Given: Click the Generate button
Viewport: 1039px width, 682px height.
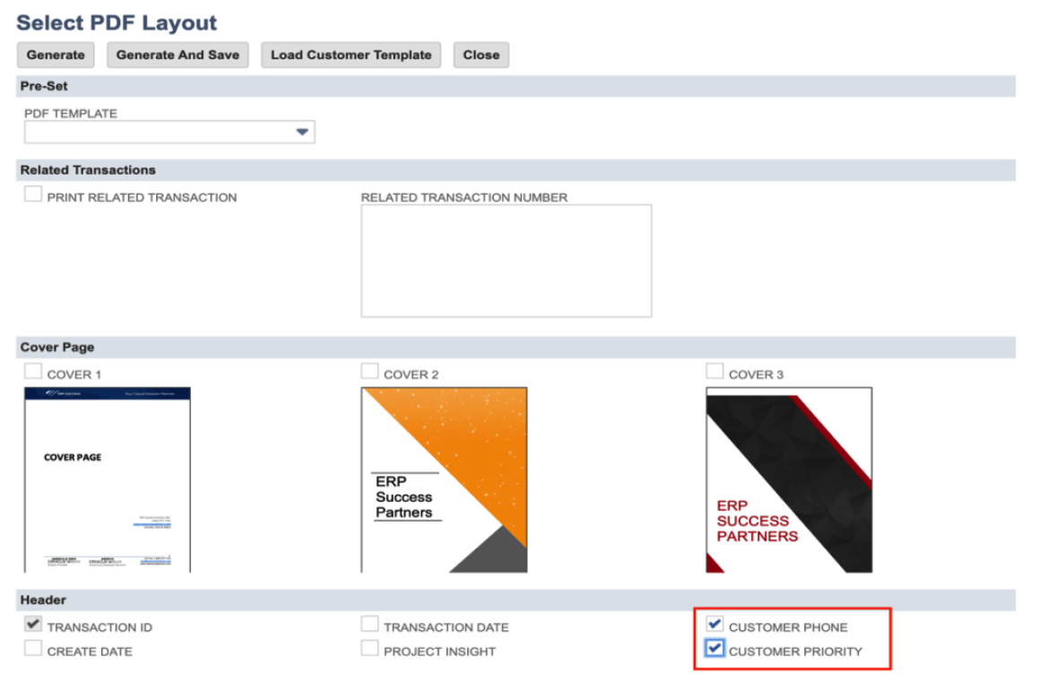Looking at the screenshot, I should click(x=56, y=55).
